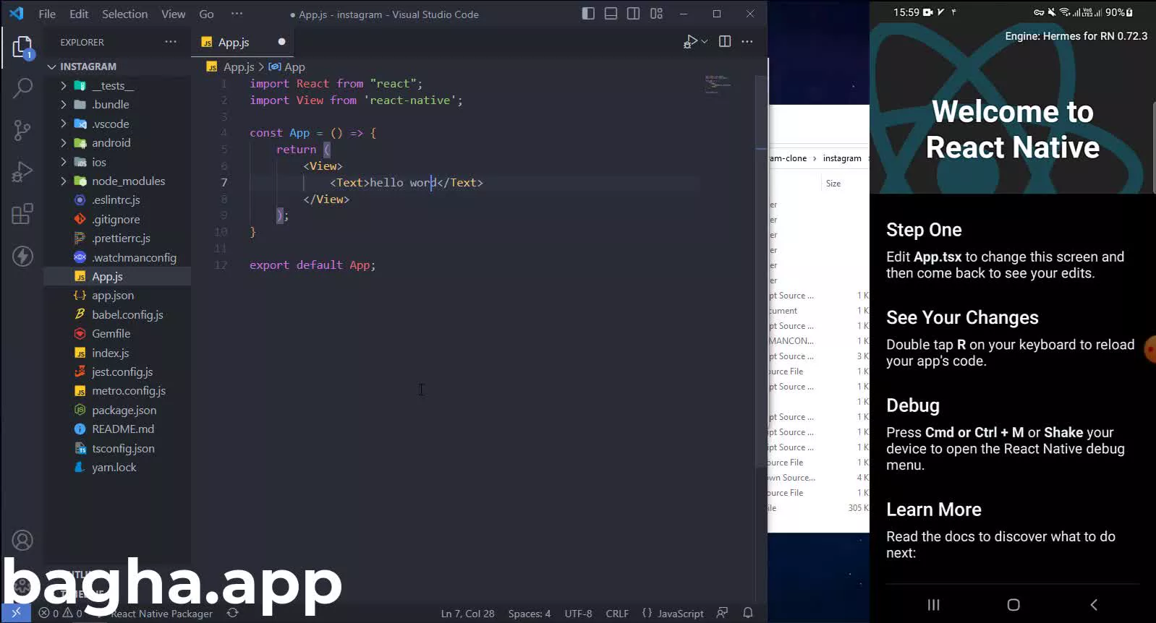Split the editor to the right
This screenshot has height=623, width=1156.
725,42
